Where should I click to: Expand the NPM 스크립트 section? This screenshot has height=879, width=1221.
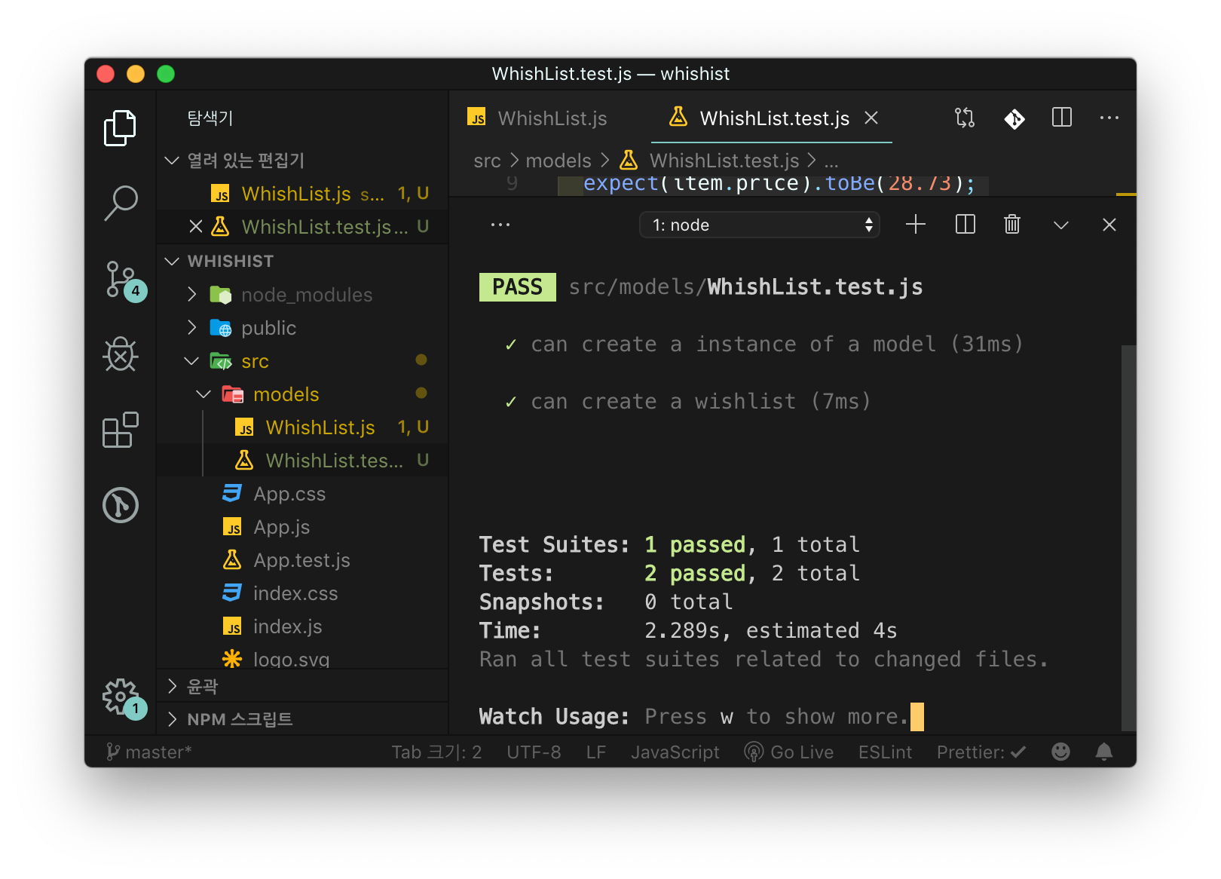tap(301, 719)
